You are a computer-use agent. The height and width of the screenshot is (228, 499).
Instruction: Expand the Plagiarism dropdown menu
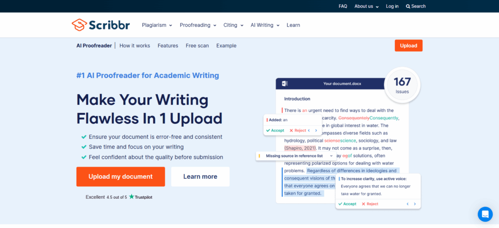click(157, 25)
